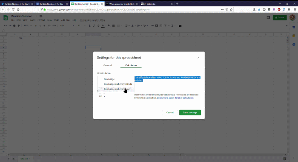Open the Tasks side panel icon
Image resolution: width=298 pixels, height=162 pixels.
click(294, 44)
